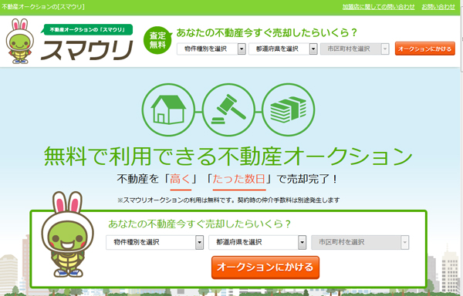Viewport: 463px width, 296px height.
Task: Click the 不動産オークションの「スマウリ」 green tag
Action: 86,30
